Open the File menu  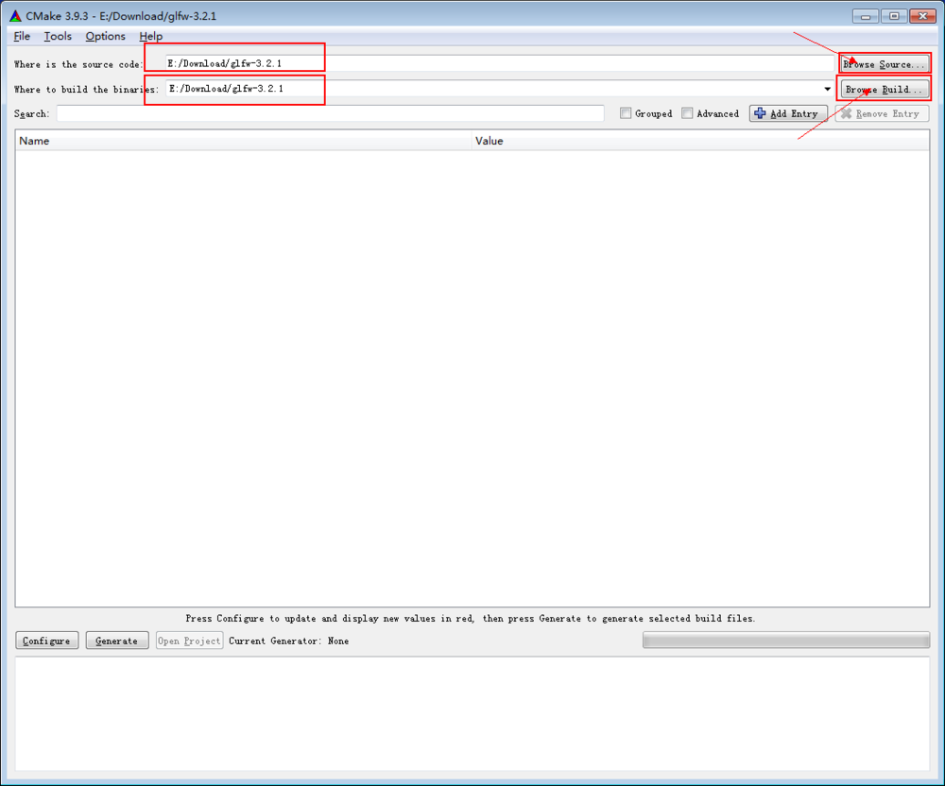point(21,36)
